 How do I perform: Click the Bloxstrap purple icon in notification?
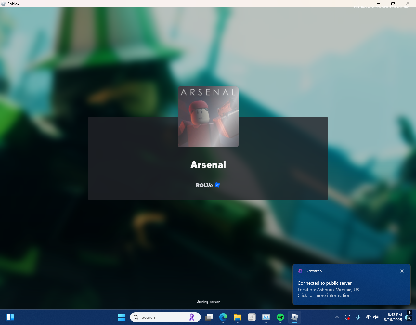pos(300,271)
